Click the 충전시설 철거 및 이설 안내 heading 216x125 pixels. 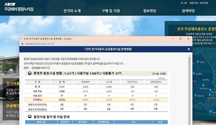52,117
